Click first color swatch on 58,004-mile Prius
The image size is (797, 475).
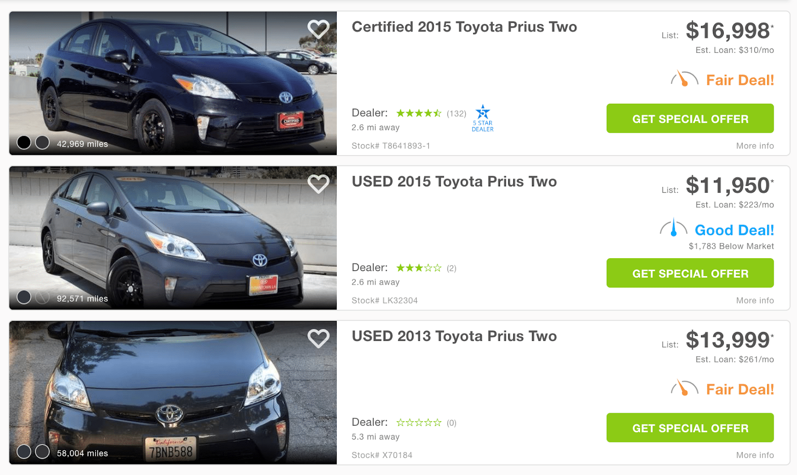[24, 452]
